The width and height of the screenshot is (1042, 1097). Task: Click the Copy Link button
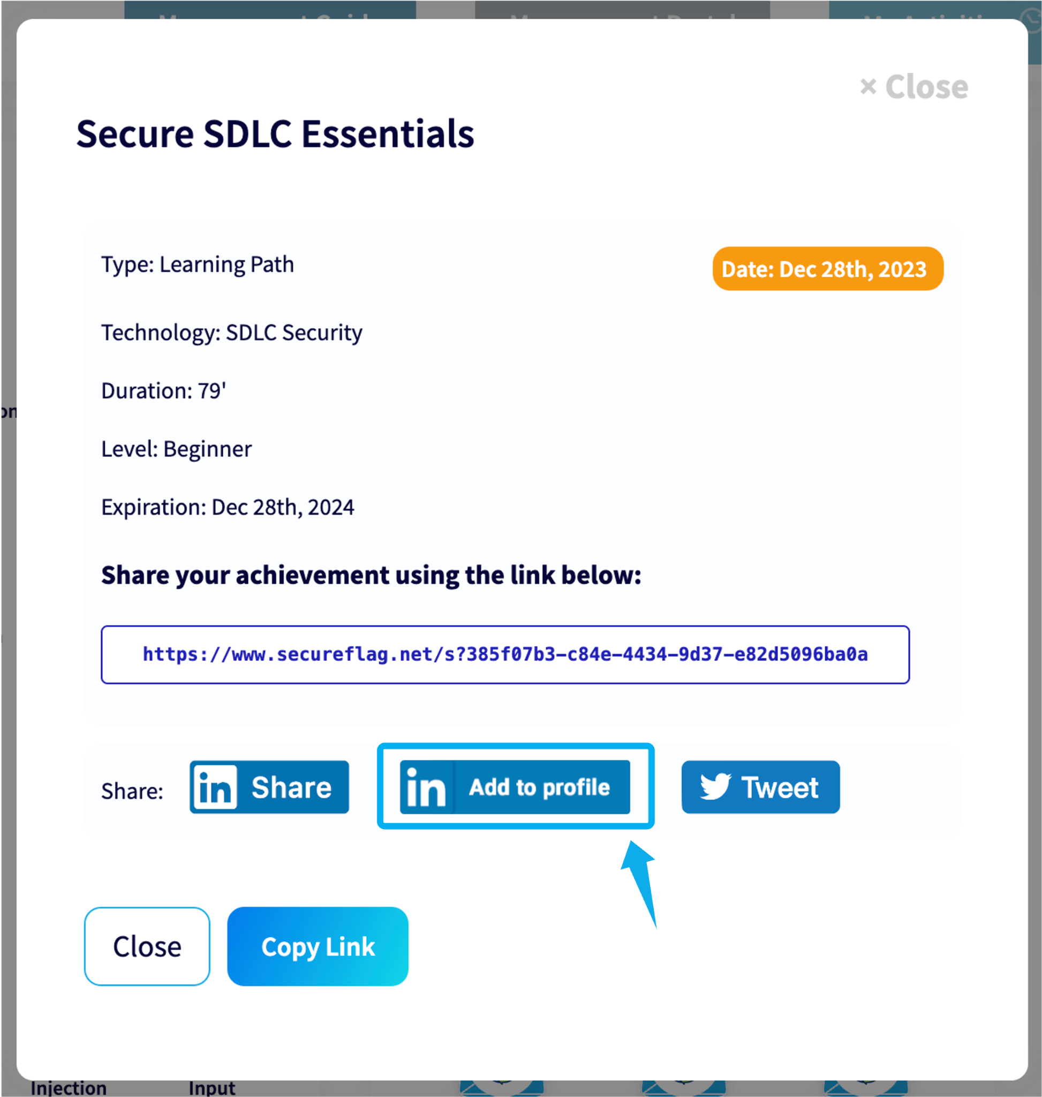tap(318, 946)
